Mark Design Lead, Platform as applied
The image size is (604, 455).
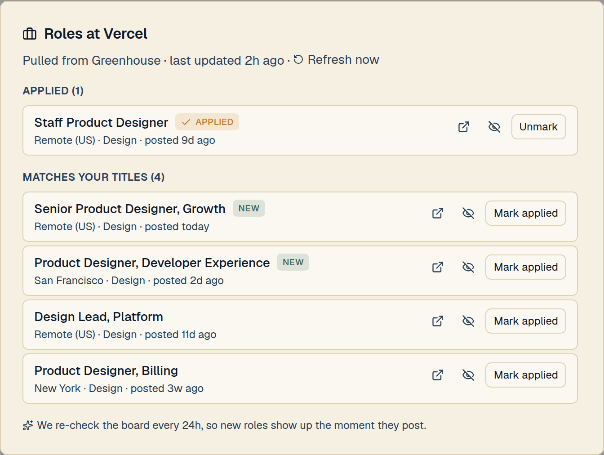pyautogui.click(x=526, y=321)
